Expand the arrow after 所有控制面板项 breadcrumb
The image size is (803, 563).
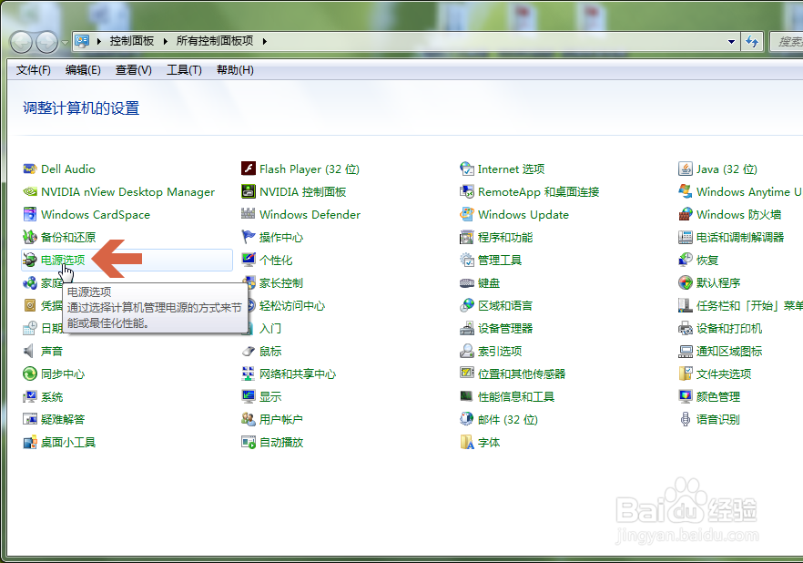(x=265, y=41)
